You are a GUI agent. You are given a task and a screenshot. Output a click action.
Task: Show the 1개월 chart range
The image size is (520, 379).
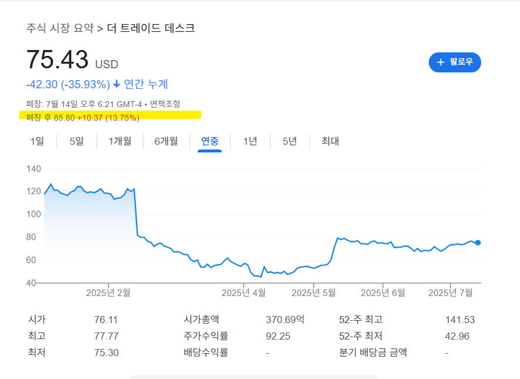[x=120, y=141]
